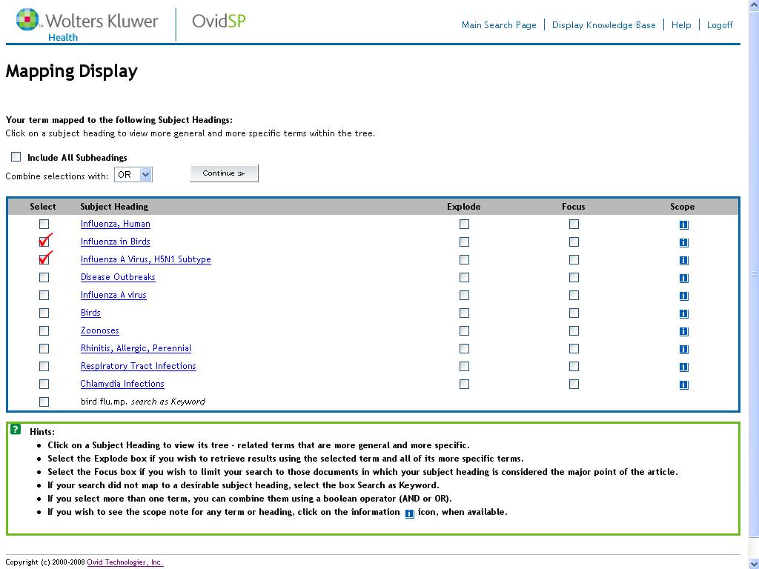Enable Focus for Zoonoses
759x569 pixels.
574,330
